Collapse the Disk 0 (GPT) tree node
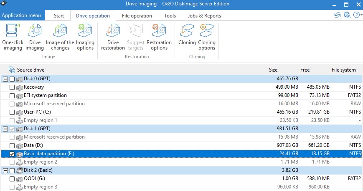Screen dimensions: 363x191 (5, 79)
